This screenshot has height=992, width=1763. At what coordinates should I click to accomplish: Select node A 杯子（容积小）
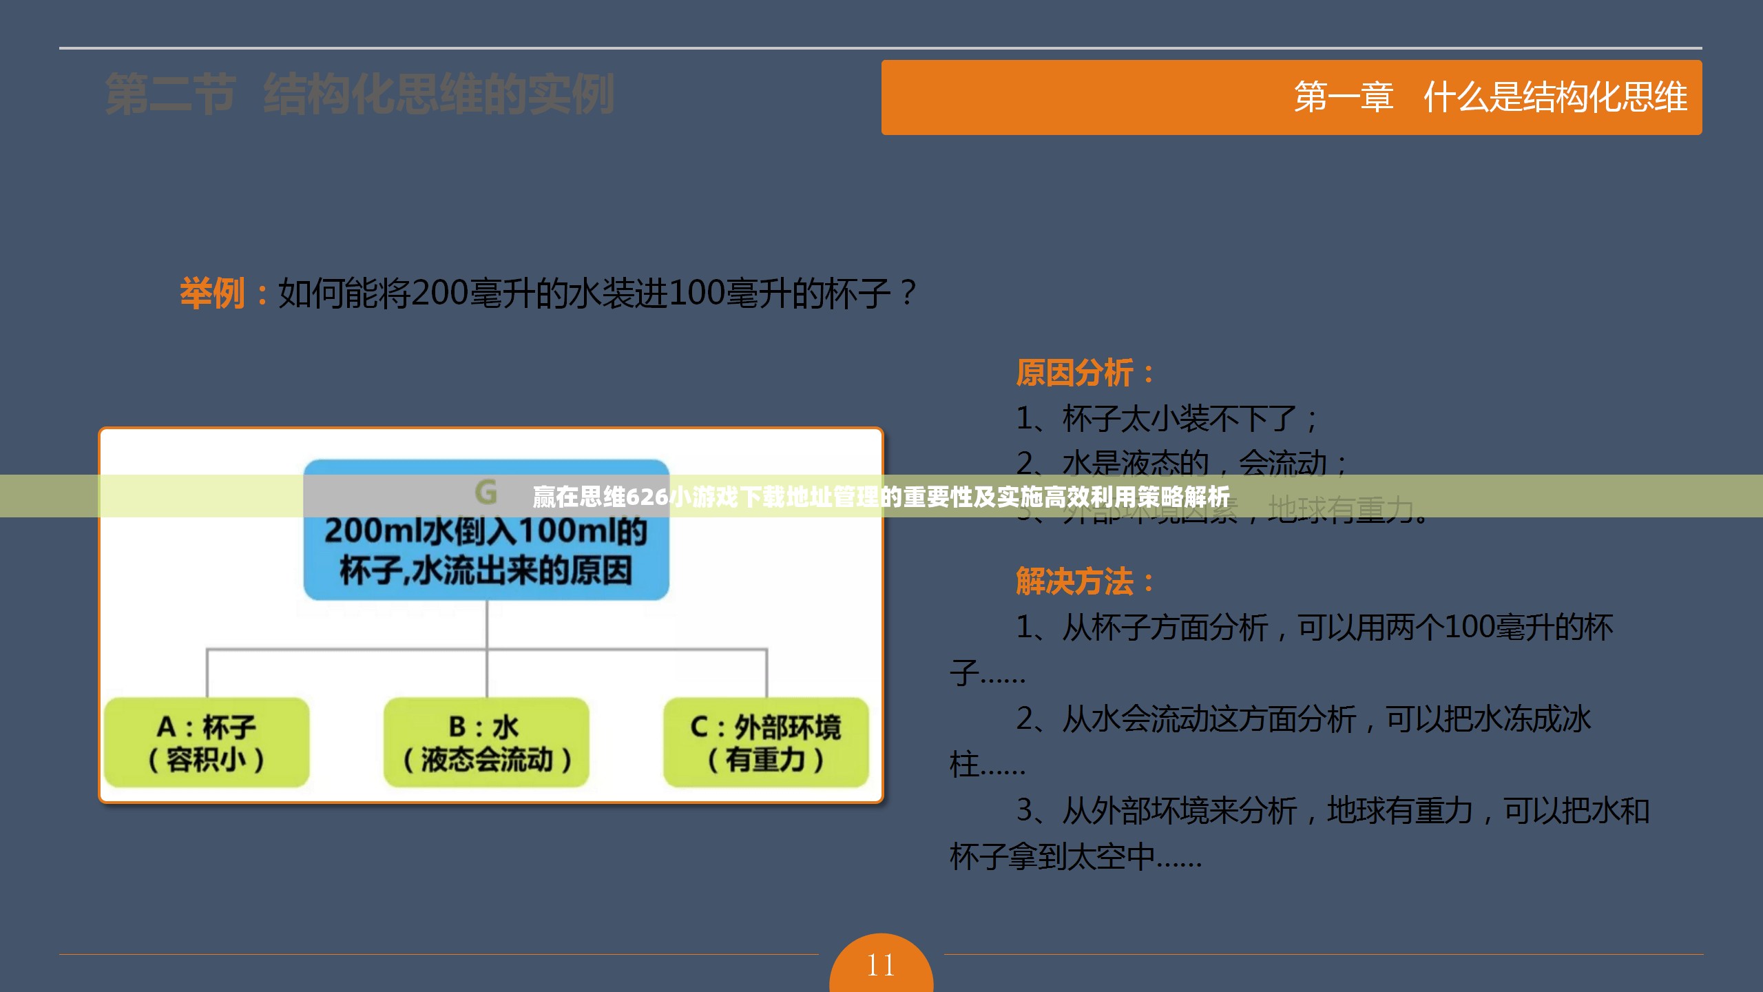pos(207,744)
